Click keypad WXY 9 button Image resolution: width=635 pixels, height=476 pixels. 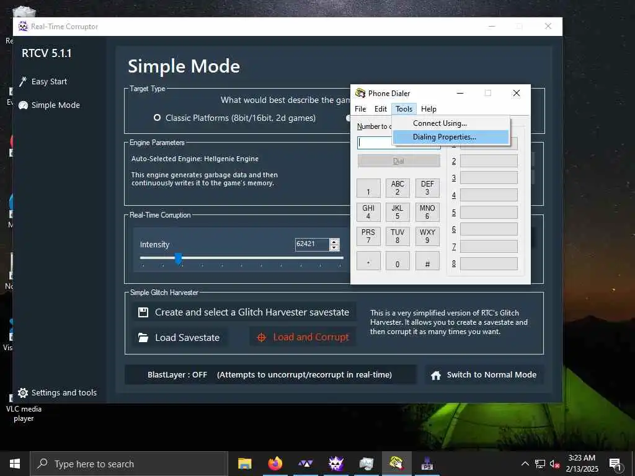tap(427, 236)
